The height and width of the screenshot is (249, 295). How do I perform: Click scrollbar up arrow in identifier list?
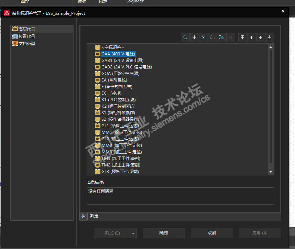point(271,47)
